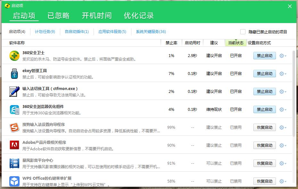Open the 开机时间 tab
Viewport: 298px width, 189px height.
pyautogui.click(x=97, y=15)
